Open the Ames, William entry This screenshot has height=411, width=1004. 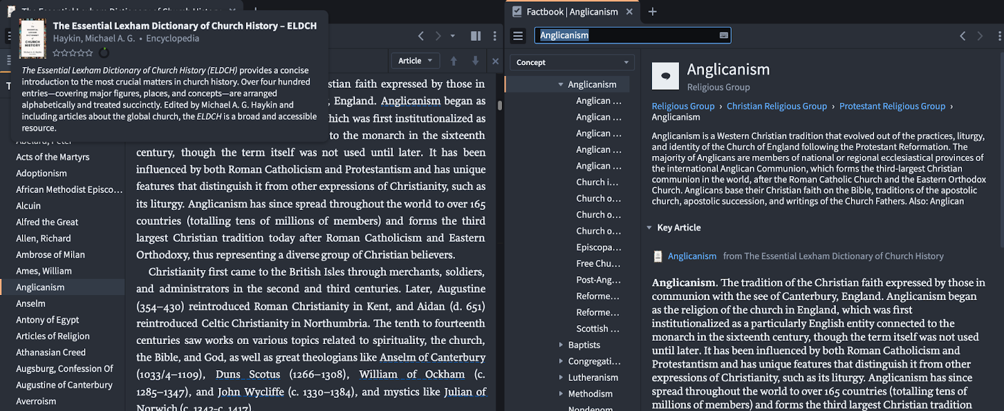[44, 271]
